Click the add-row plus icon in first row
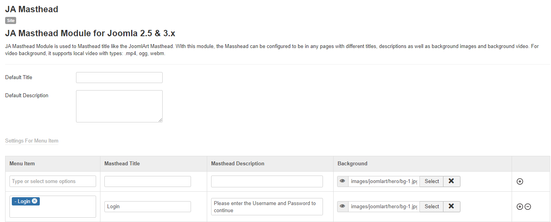 [x=519, y=181]
